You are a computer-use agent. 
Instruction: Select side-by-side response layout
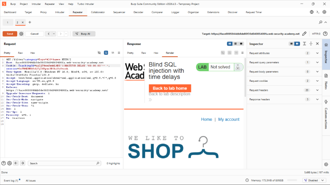(x=230, y=44)
